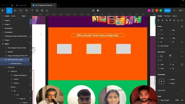This screenshot has height=104, width=185.
Task: Select the Rectangle shape tool
Action: pos(21,10)
